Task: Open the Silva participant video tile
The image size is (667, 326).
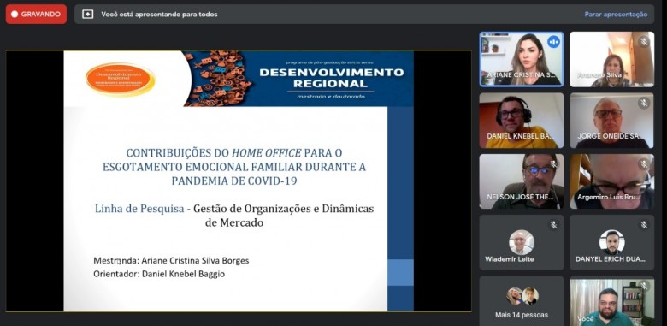Action: (x=611, y=59)
